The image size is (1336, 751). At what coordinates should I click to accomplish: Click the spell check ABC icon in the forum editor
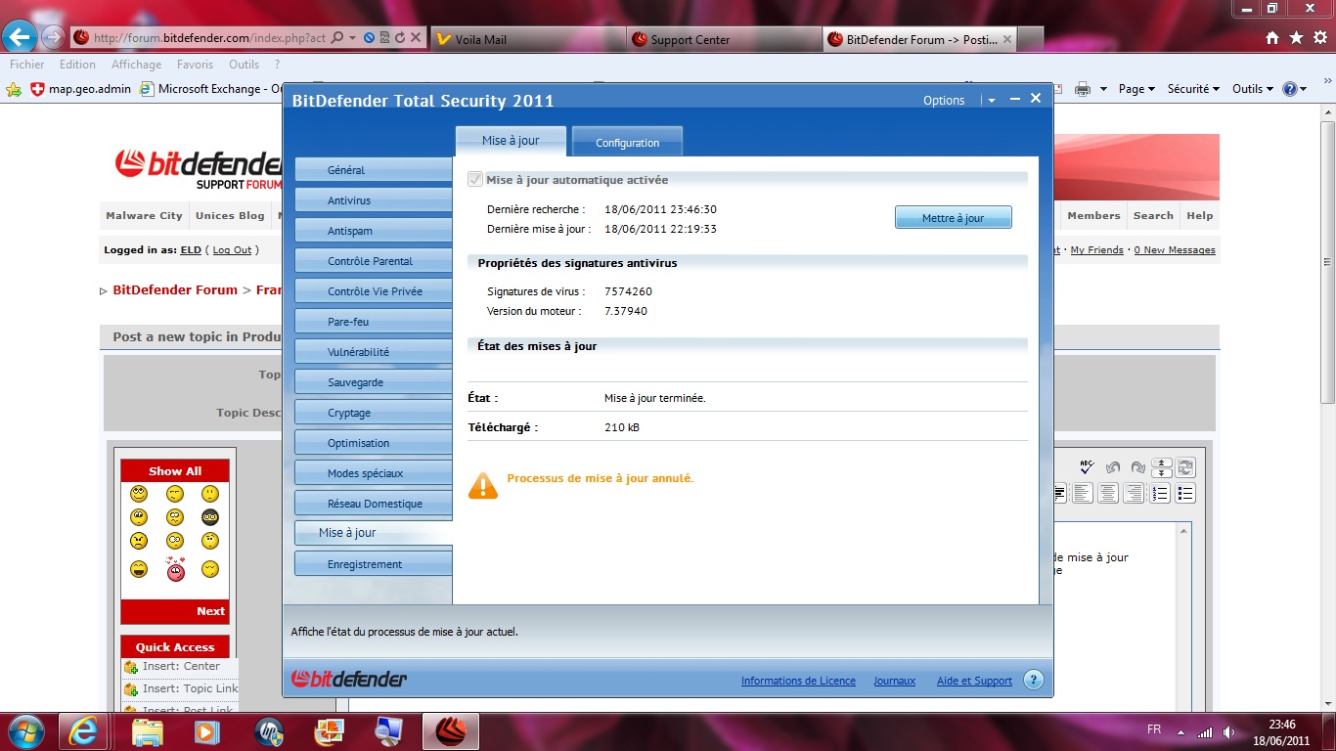click(x=1088, y=467)
